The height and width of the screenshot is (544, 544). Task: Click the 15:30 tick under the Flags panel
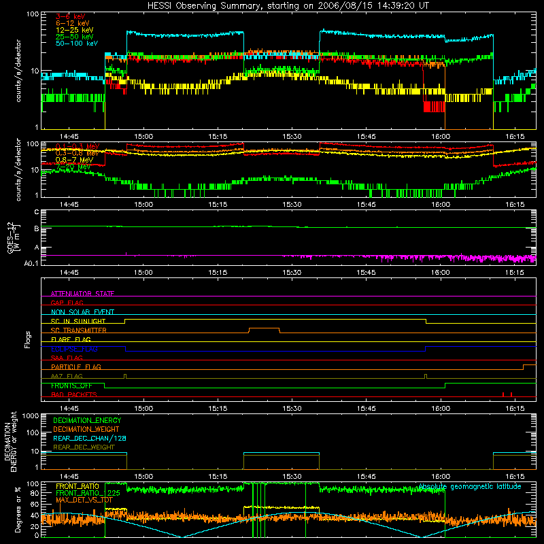coord(292,409)
